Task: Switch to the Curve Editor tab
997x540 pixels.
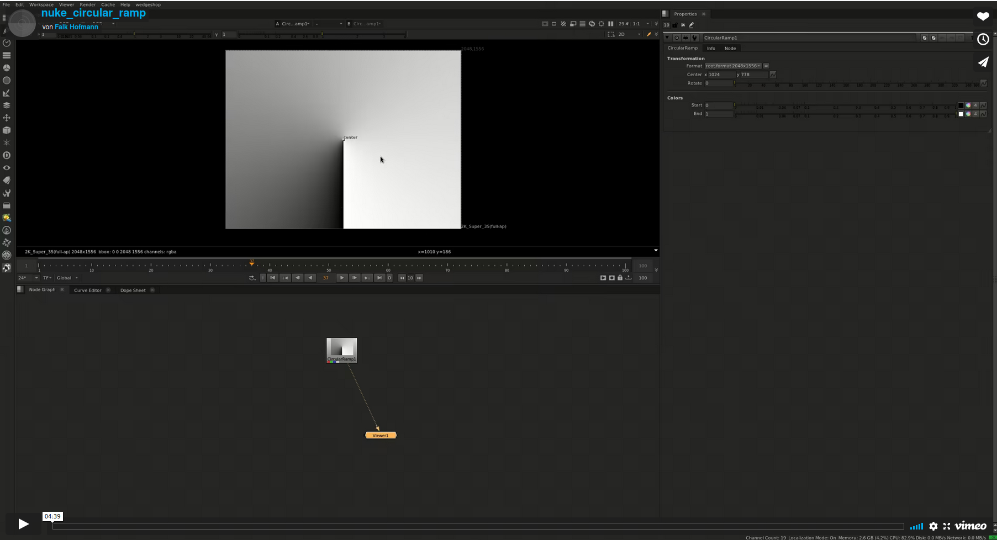Action: click(88, 290)
